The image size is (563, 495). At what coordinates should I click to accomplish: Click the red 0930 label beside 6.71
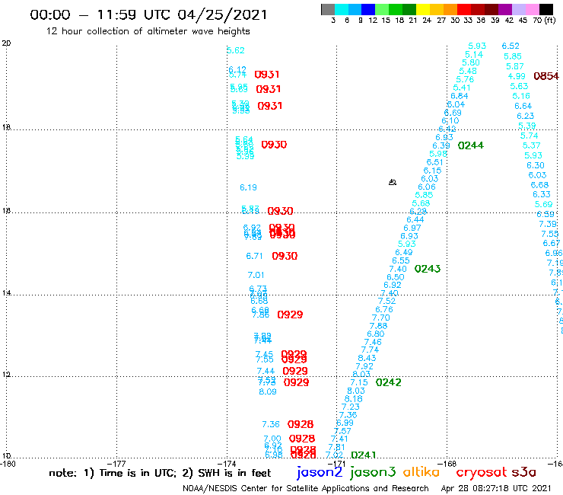[x=285, y=256]
